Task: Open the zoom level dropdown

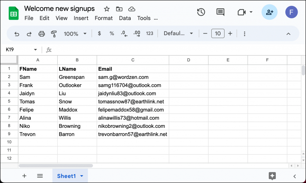Action: tap(75, 33)
